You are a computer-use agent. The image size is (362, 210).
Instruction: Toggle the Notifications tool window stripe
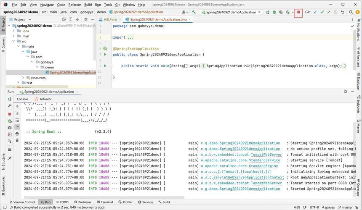point(359,30)
